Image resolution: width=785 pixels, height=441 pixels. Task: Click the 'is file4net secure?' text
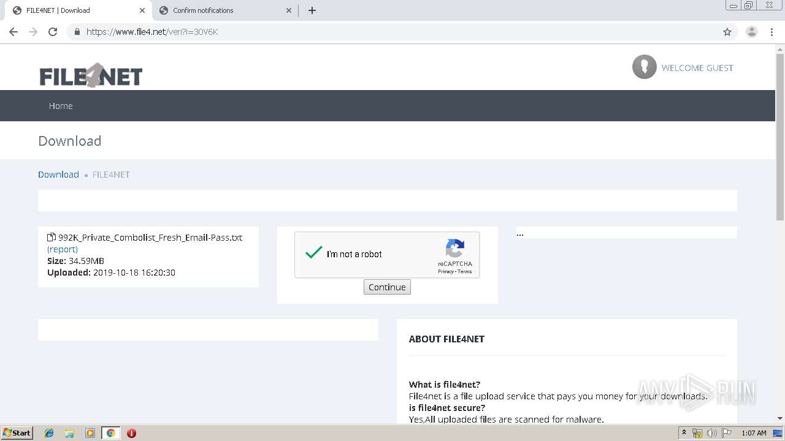click(x=447, y=408)
